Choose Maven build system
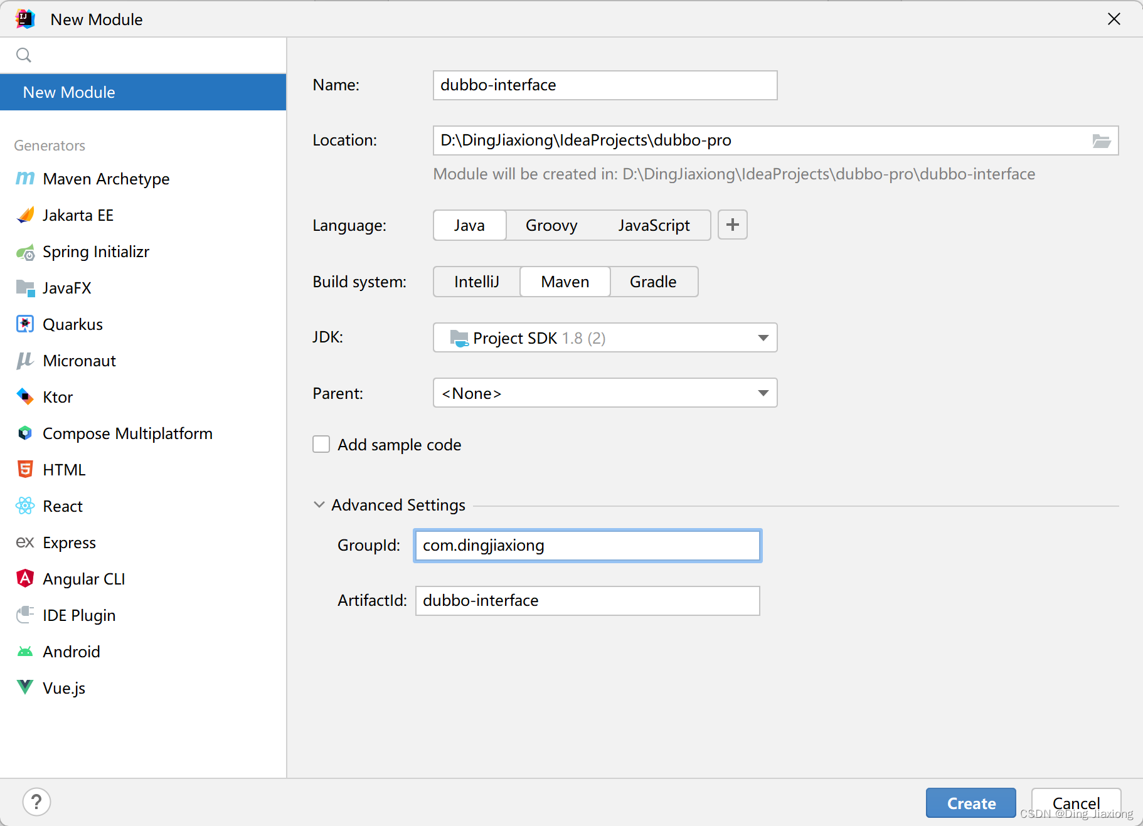Image resolution: width=1143 pixels, height=826 pixels. click(x=565, y=282)
